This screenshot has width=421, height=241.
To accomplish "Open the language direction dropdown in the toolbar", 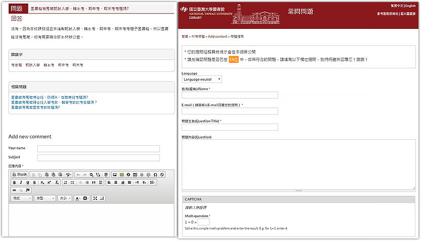I will coord(152,183).
